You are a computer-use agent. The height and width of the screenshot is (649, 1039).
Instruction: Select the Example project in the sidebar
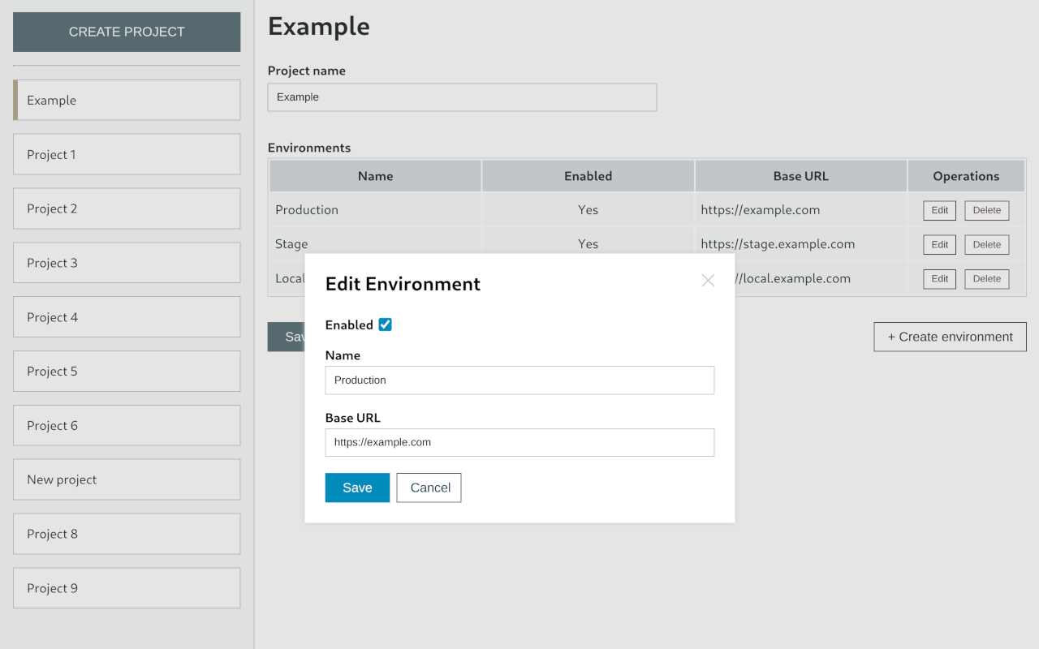pyautogui.click(x=127, y=100)
